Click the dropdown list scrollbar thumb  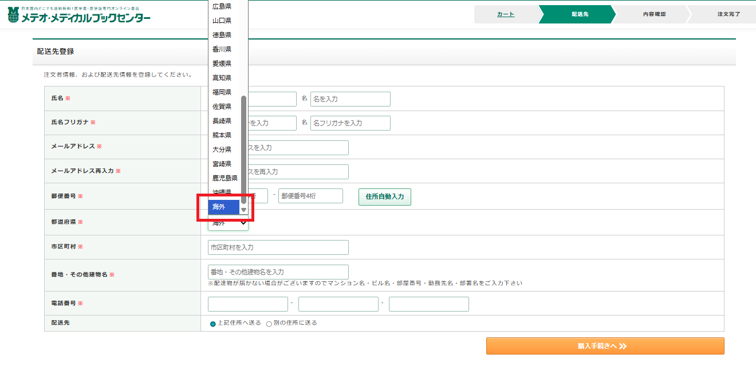pyautogui.click(x=243, y=149)
